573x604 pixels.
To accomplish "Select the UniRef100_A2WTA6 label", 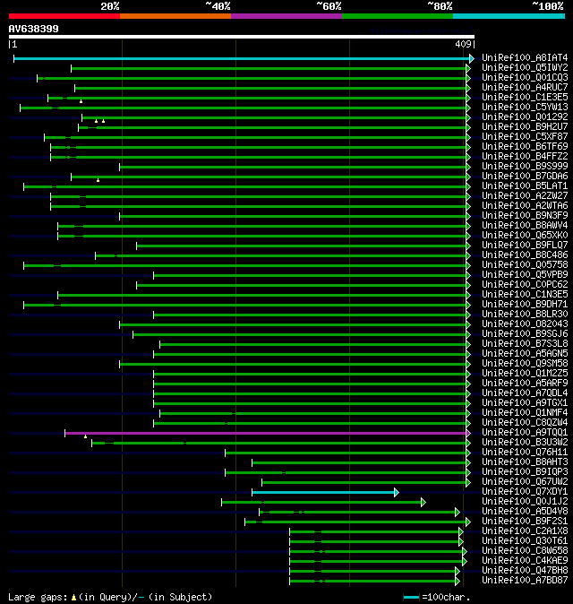I will [525, 206].
